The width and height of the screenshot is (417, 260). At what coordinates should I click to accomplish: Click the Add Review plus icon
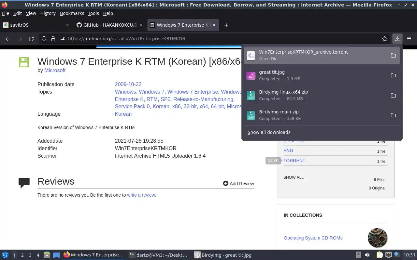[x=225, y=183]
